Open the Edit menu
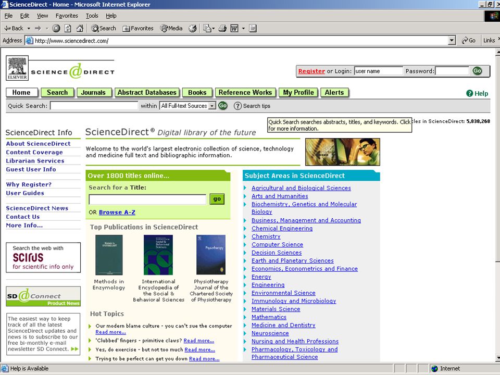The image size is (500, 375). (24, 16)
